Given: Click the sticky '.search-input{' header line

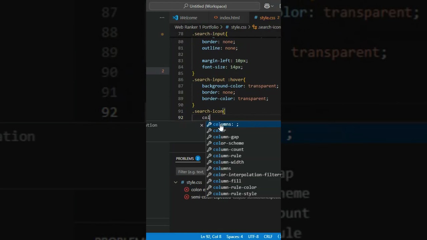Looking at the screenshot, I should click(x=210, y=34).
